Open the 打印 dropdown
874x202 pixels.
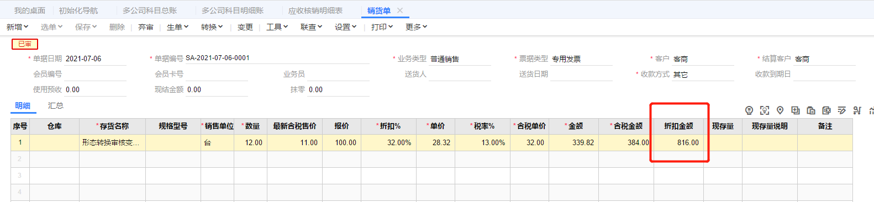pyautogui.click(x=382, y=27)
